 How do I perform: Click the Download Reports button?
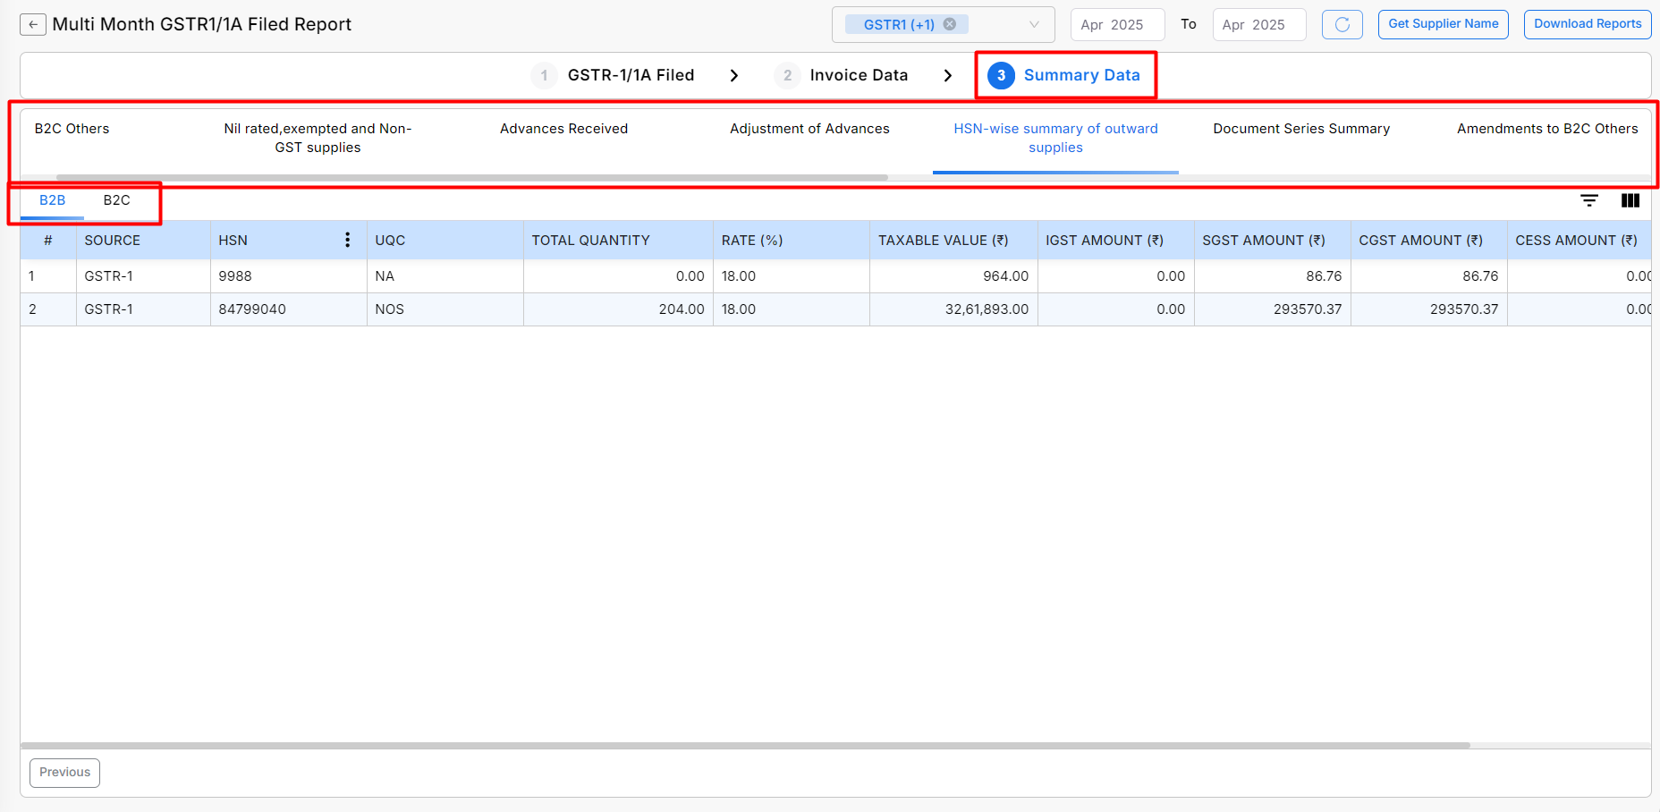point(1587,24)
